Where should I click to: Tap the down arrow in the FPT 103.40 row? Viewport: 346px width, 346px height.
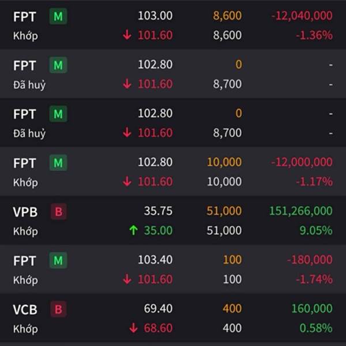point(127,280)
